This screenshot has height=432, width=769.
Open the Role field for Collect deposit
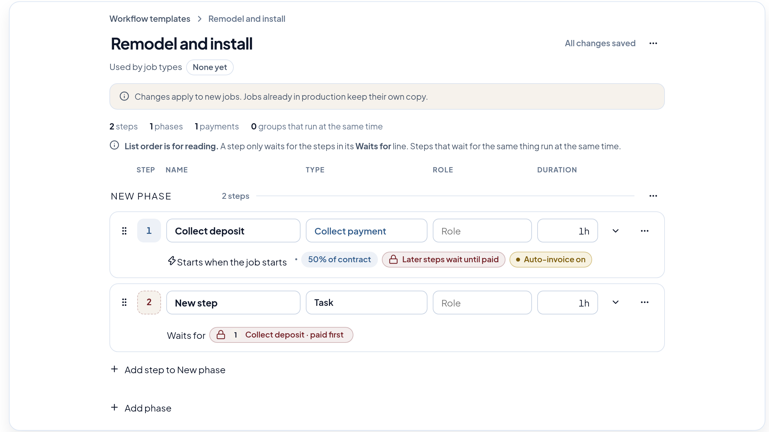(482, 231)
